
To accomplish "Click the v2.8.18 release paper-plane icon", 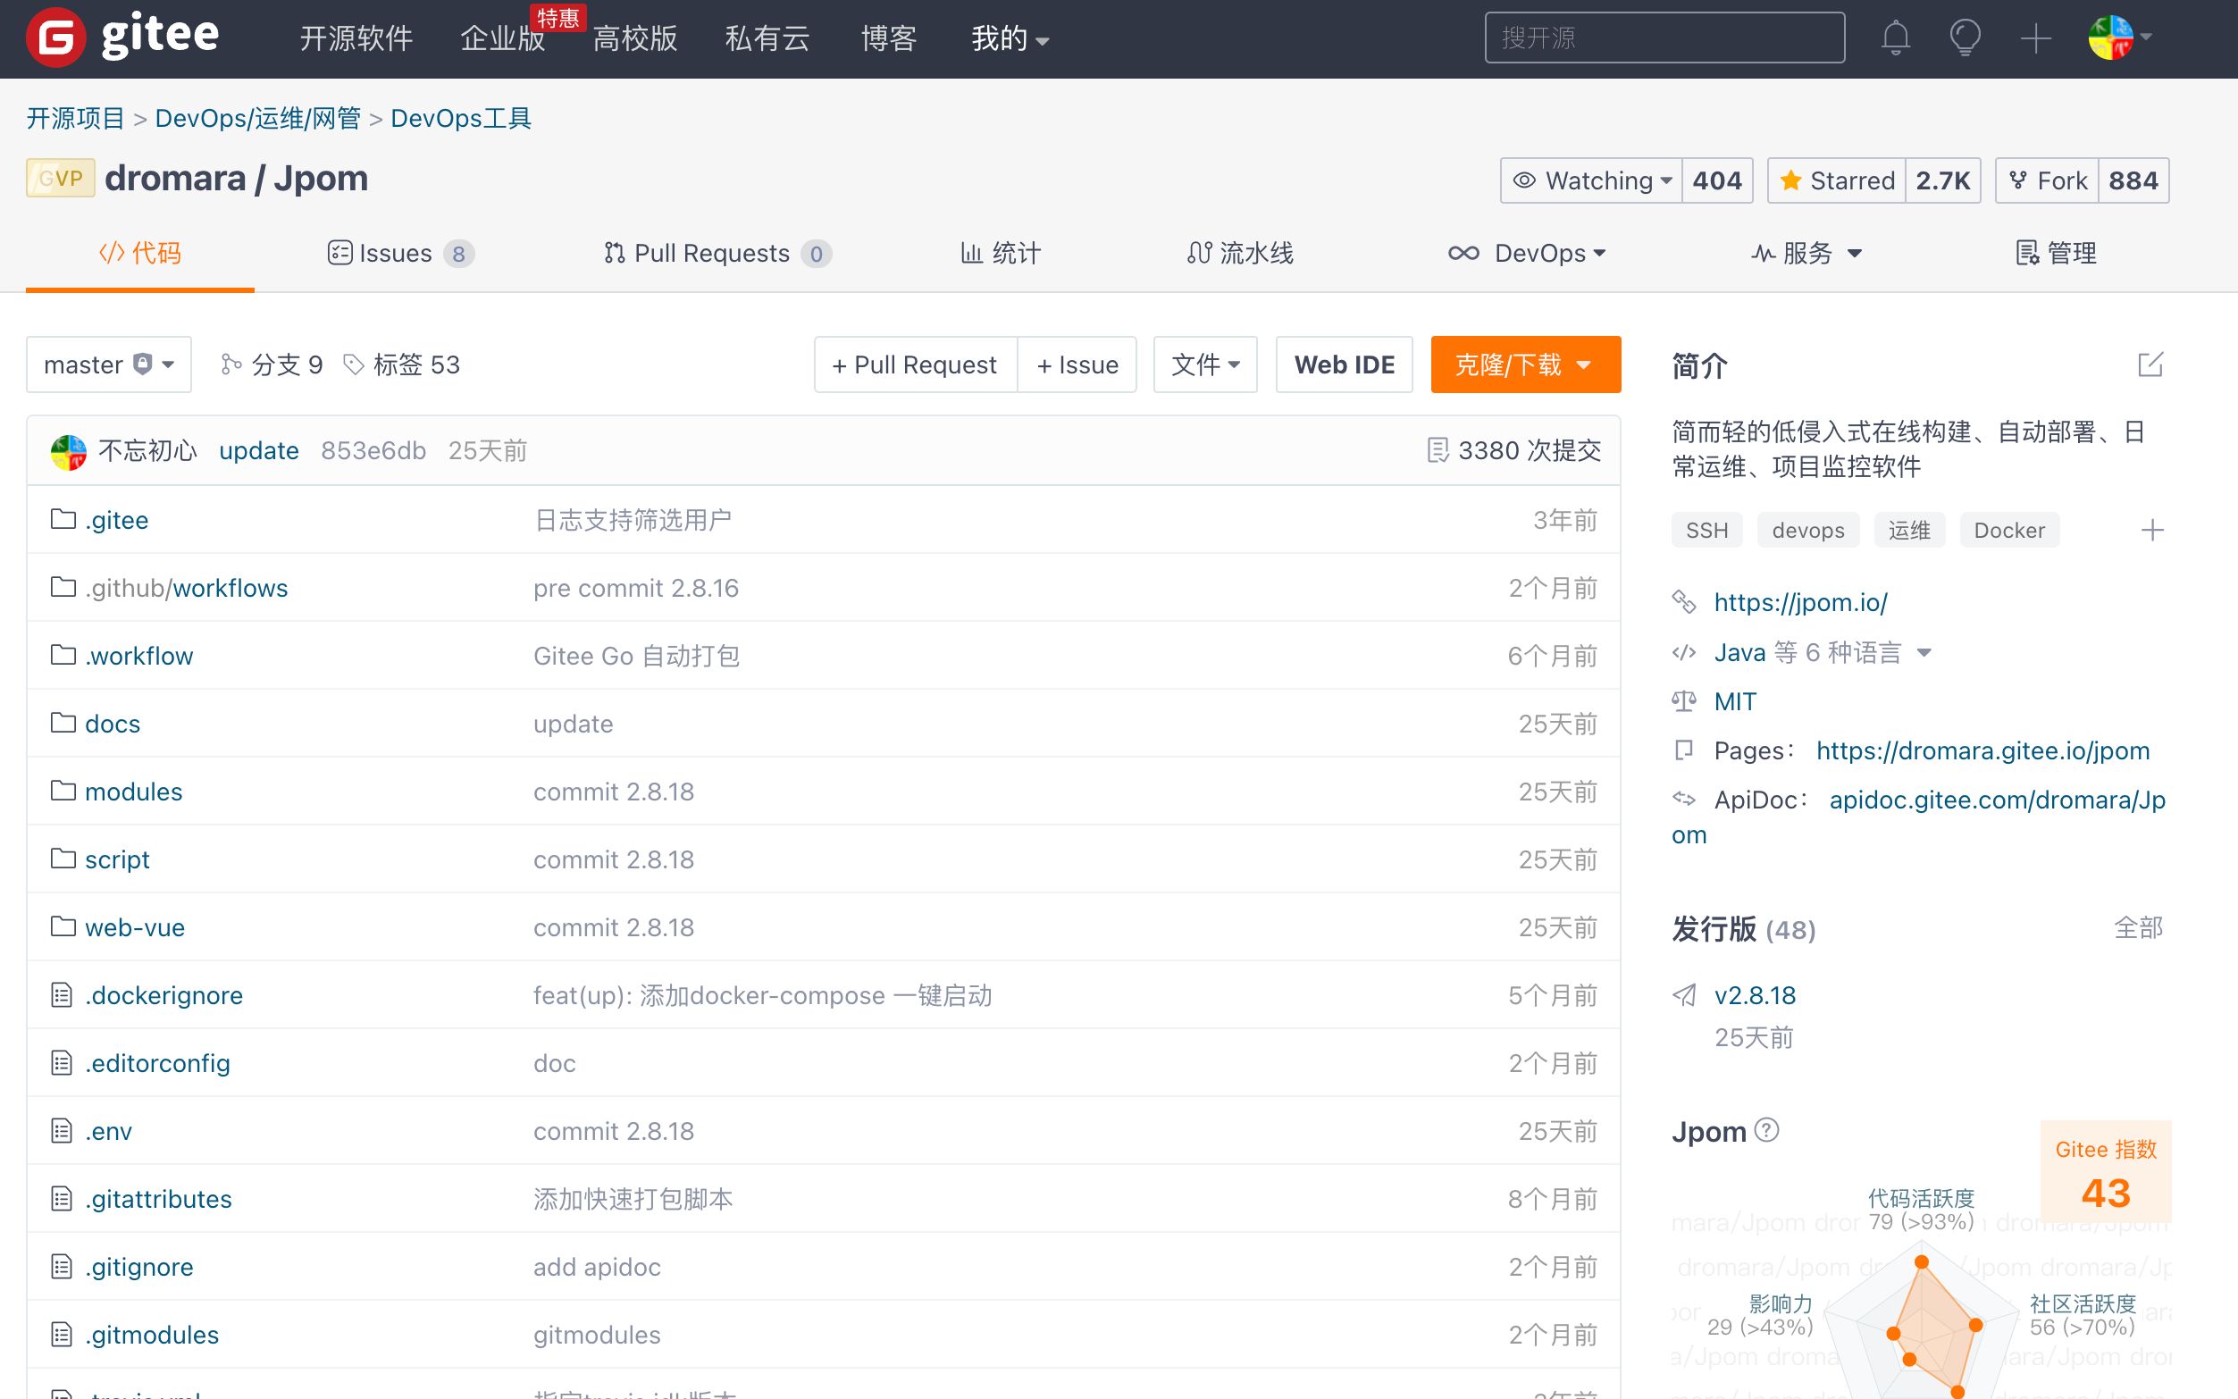I will [x=1684, y=995].
